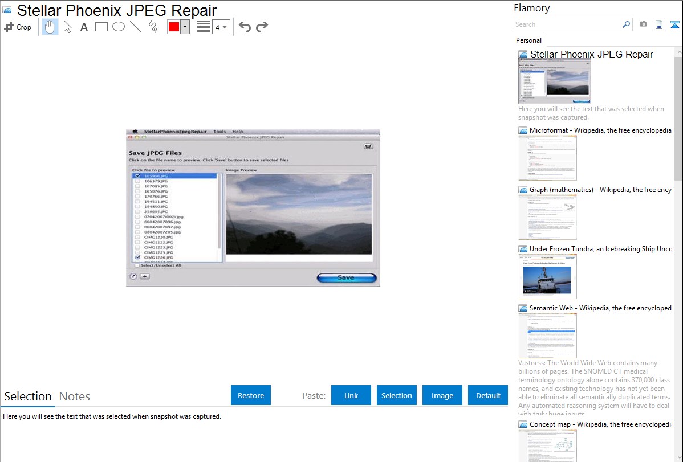Image resolution: width=683 pixels, height=462 pixels.
Task: Open the line width 4 dropdown
Action: click(221, 27)
